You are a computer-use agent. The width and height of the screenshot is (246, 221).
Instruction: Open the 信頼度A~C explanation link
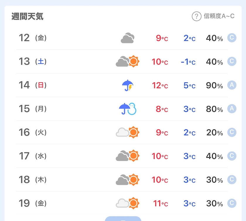pyautogui.click(x=219, y=16)
